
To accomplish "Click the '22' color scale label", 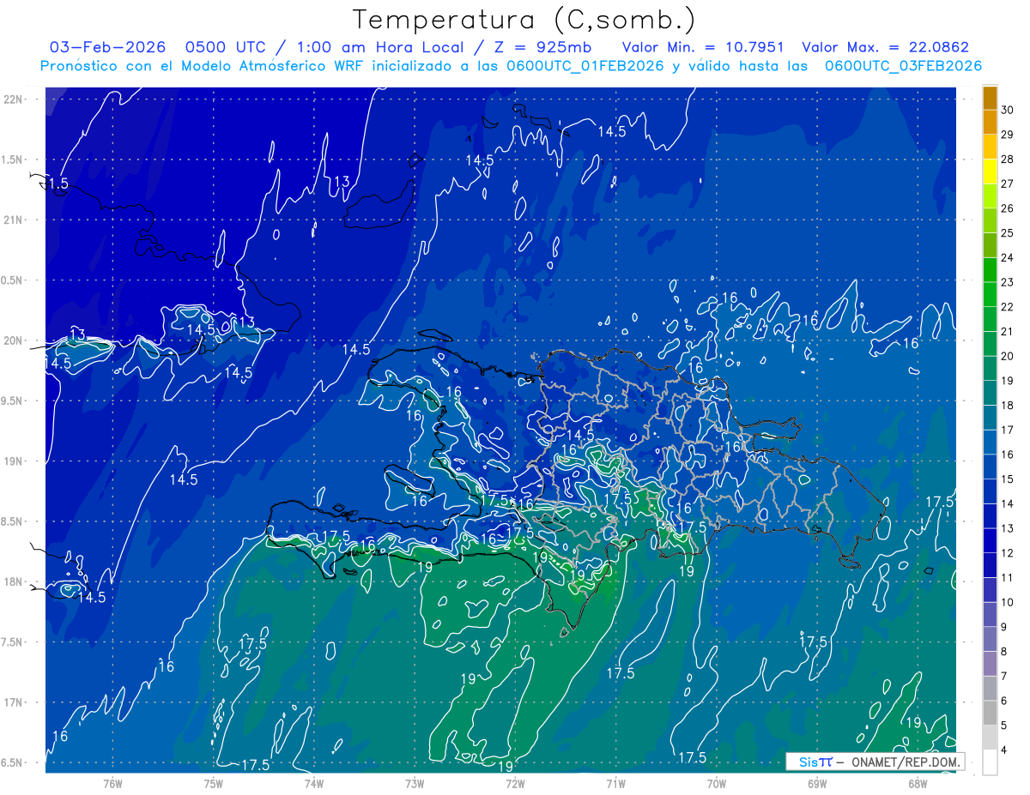I will pyautogui.click(x=1008, y=307).
